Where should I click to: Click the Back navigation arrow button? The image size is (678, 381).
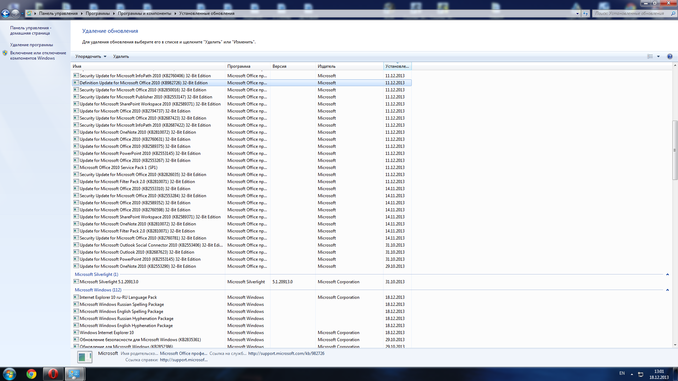pyautogui.click(x=5, y=13)
